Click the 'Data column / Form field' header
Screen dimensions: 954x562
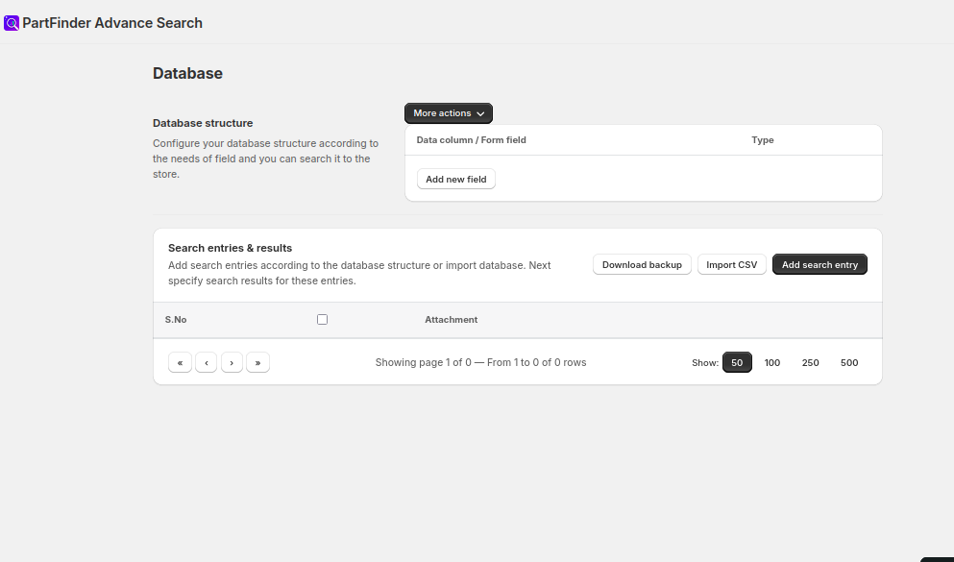(x=471, y=140)
